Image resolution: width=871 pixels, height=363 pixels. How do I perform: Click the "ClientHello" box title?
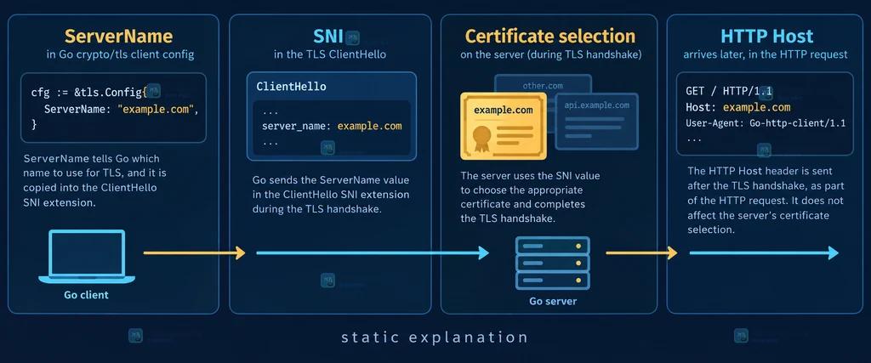(291, 88)
